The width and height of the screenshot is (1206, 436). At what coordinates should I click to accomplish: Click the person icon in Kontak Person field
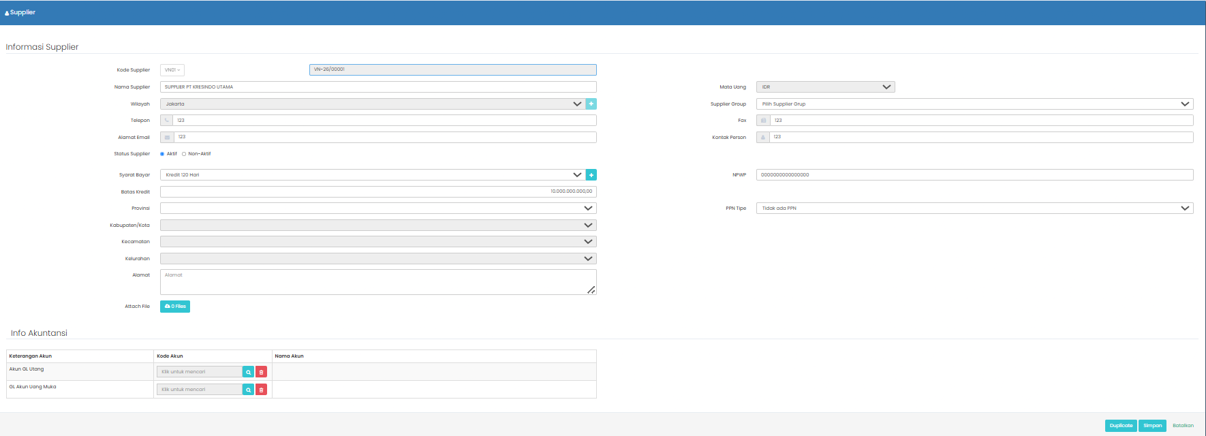coord(763,137)
